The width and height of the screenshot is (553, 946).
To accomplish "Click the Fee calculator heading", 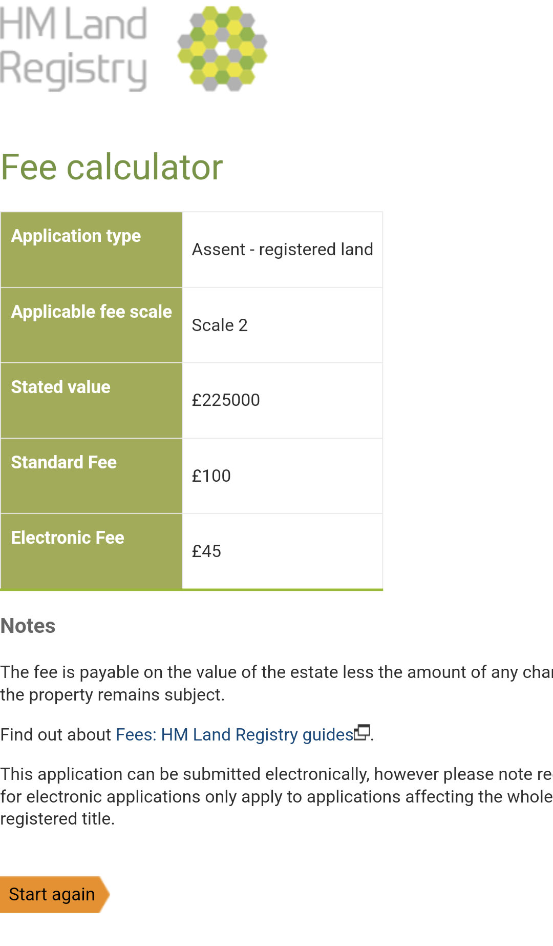I will (112, 167).
